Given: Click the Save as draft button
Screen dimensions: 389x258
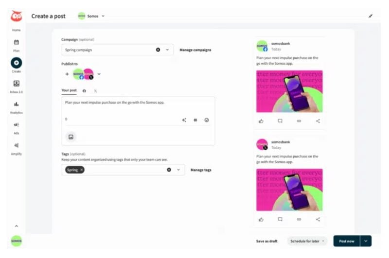Looking at the screenshot, I should click(x=266, y=241).
